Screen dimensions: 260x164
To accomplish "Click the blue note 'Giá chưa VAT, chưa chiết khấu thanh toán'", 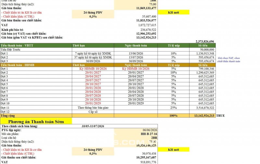I will [x=229, y=60].
